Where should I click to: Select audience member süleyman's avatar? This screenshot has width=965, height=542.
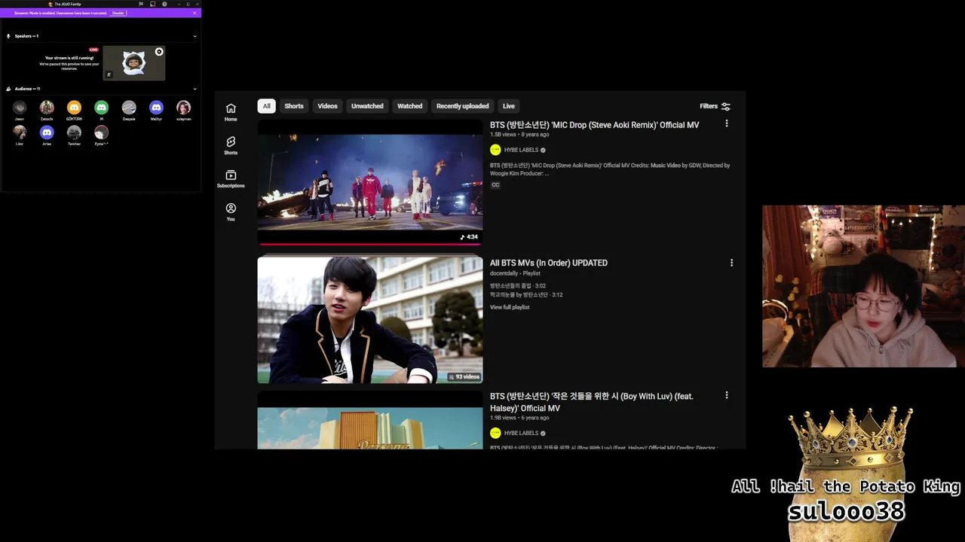pyautogui.click(x=183, y=108)
